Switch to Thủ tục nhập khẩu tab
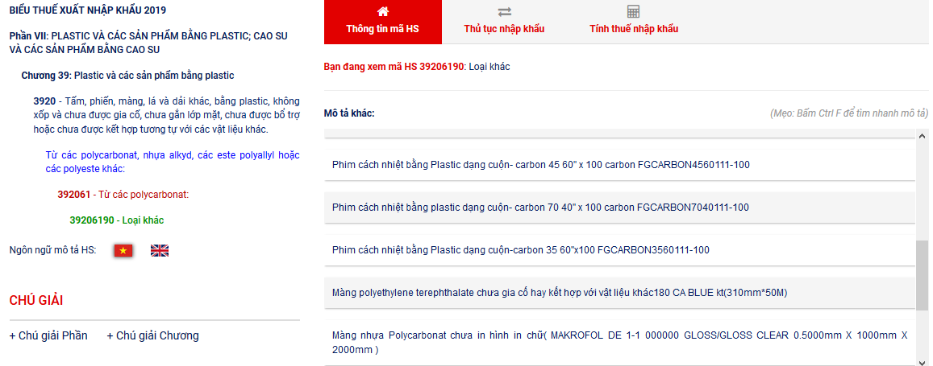 coord(504,29)
